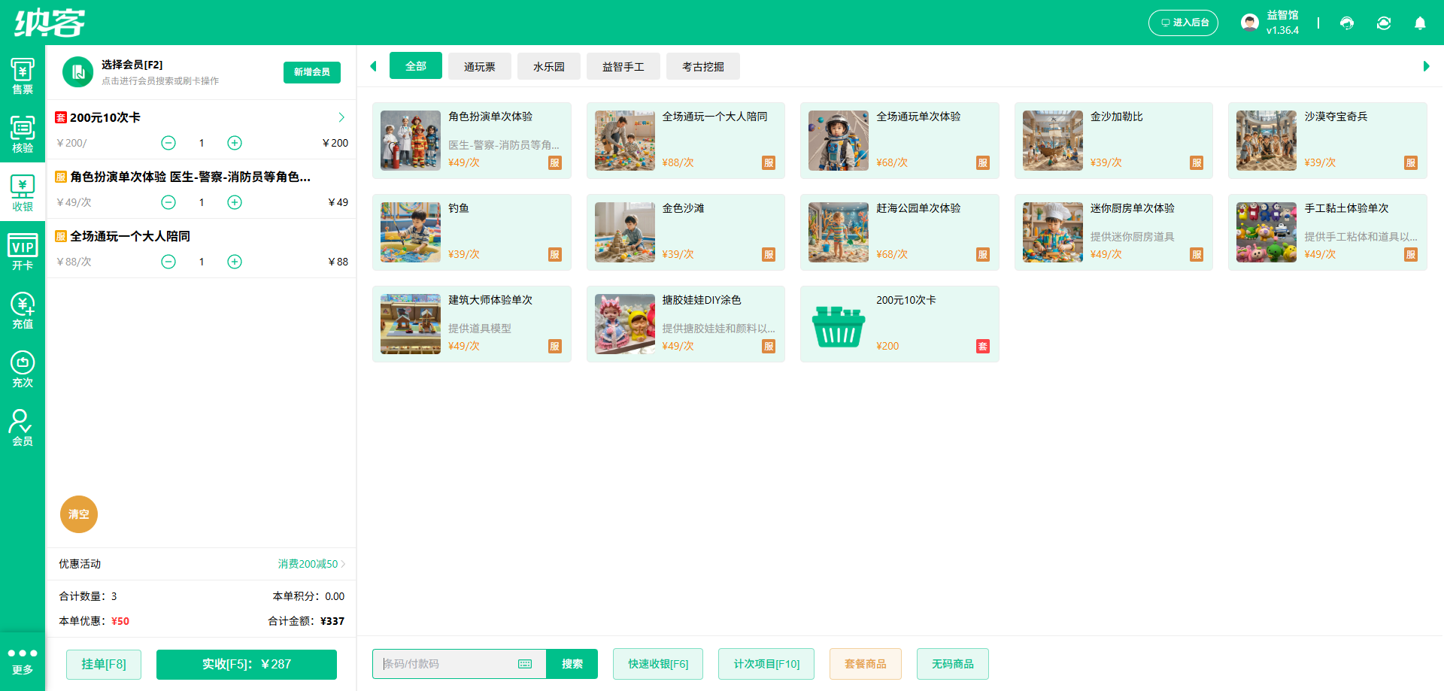Switch to the 益智手工 category tab

[623, 66]
